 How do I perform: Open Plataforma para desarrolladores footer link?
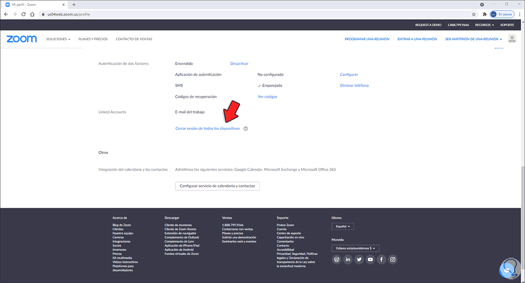(x=123, y=268)
